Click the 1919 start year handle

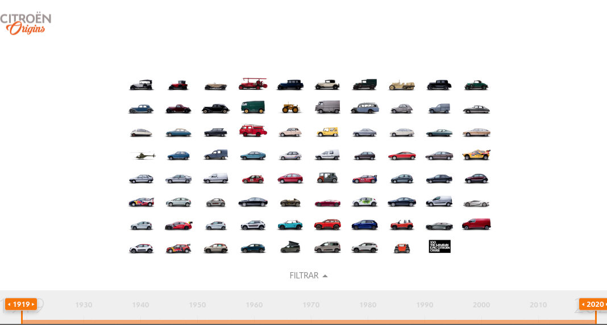tap(22, 305)
